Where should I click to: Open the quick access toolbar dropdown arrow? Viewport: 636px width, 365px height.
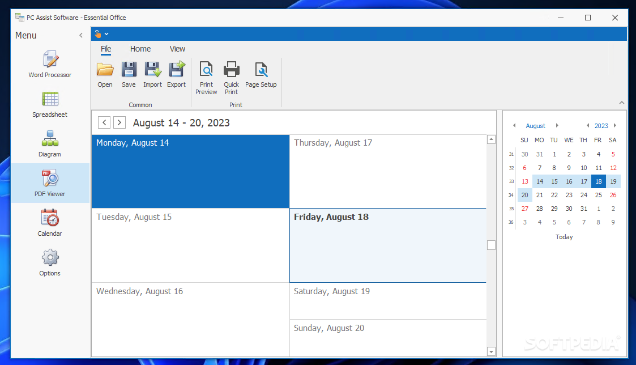pos(106,34)
